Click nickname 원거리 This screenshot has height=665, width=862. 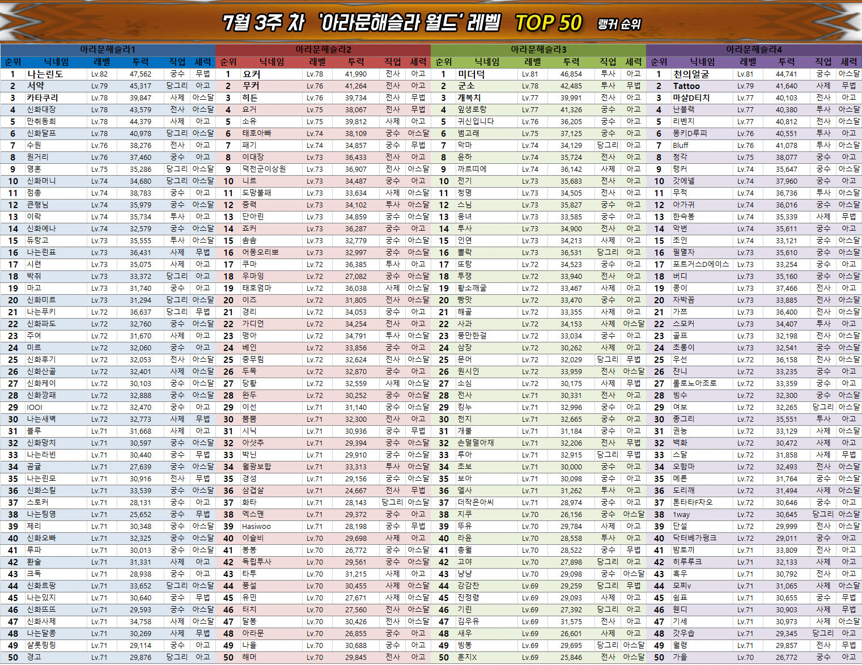tap(37, 157)
